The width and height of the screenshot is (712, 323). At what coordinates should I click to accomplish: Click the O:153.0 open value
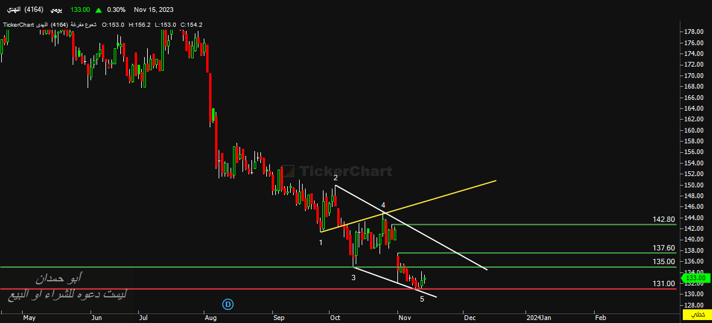point(113,25)
